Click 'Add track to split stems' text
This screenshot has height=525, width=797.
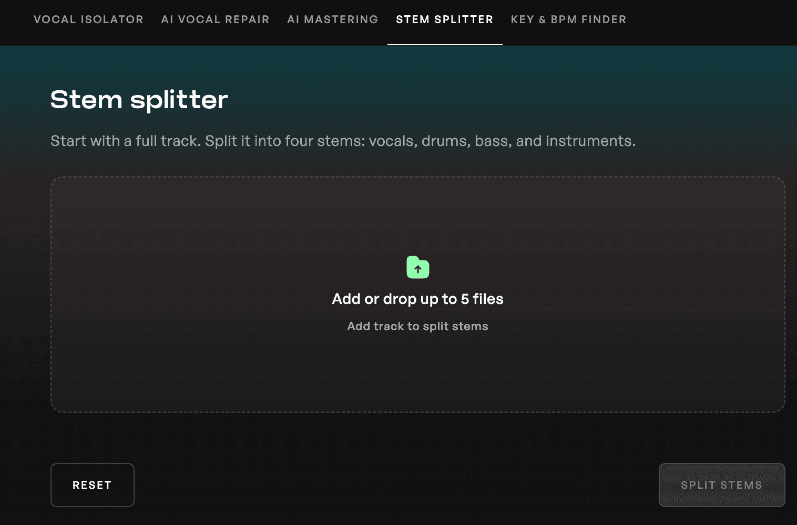point(418,326)
